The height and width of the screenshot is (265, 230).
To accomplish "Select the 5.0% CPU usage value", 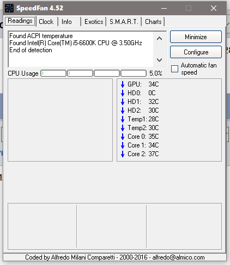I will coord(156,73).
